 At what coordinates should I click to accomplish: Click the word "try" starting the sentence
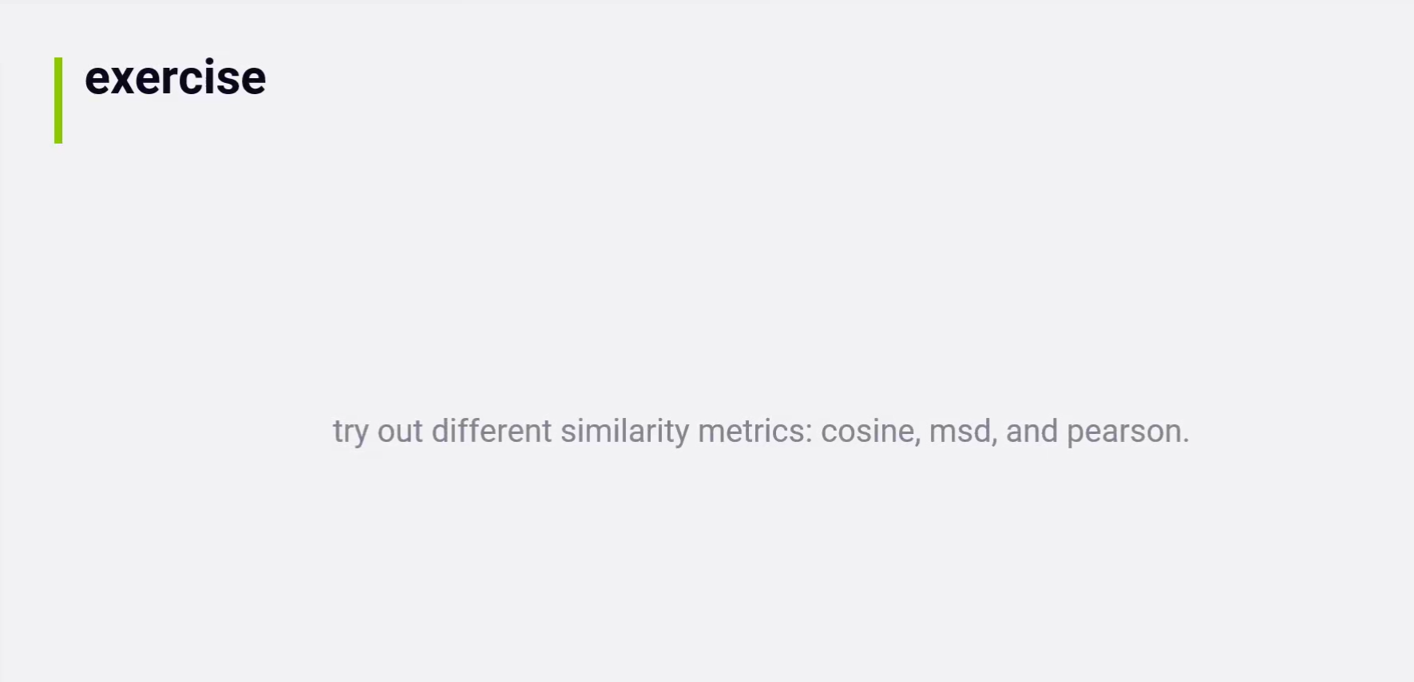[x=350, y=432]
